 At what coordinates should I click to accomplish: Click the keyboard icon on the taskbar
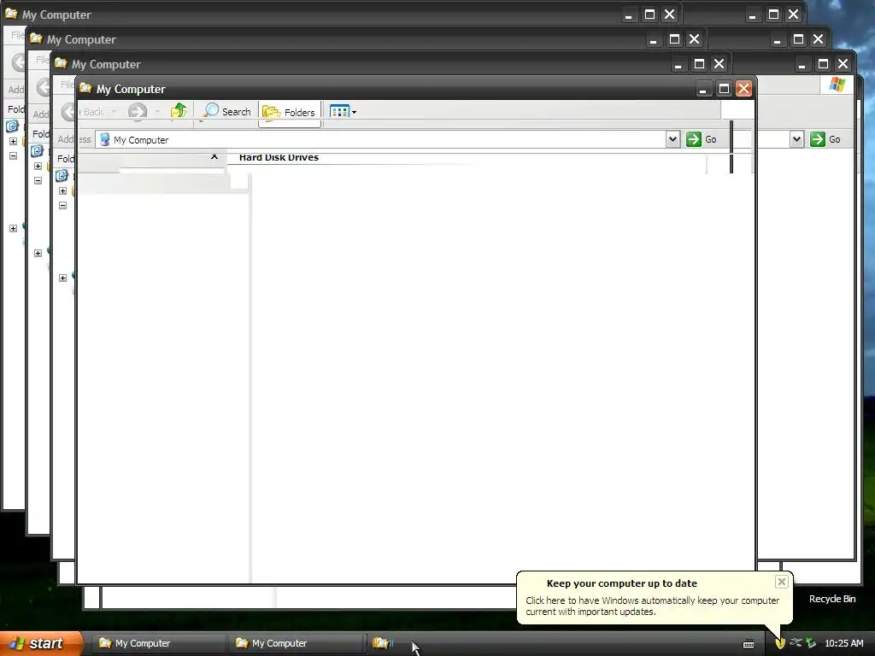coord(749,644)
